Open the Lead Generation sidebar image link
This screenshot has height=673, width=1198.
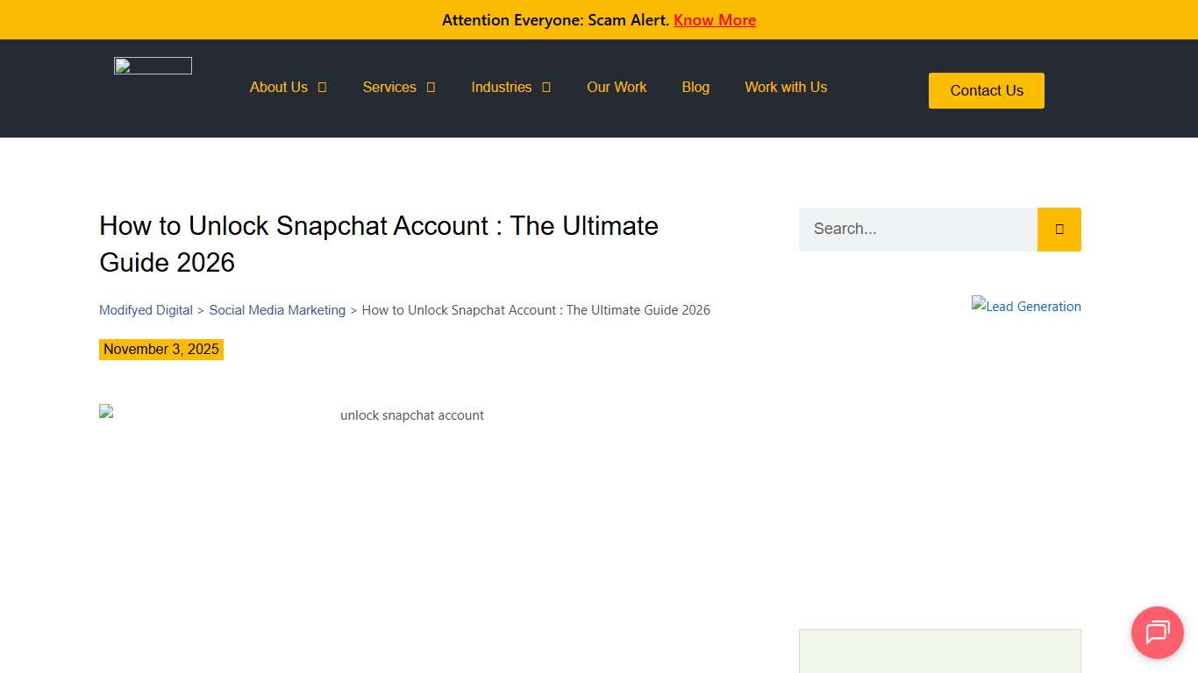click(x=1026, y=306)
